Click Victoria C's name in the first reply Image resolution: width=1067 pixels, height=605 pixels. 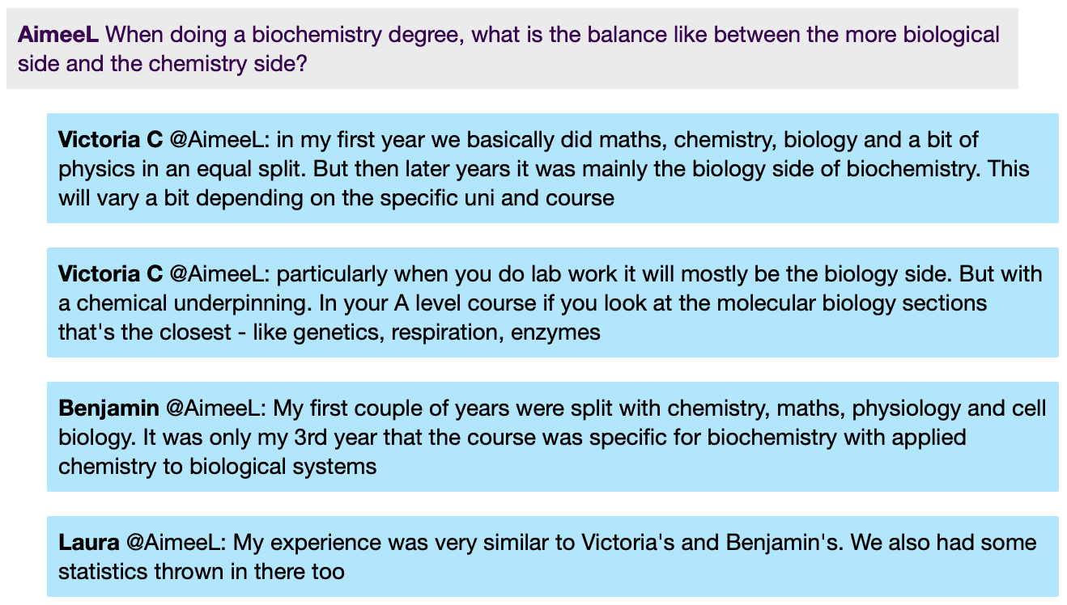point(111,140)
